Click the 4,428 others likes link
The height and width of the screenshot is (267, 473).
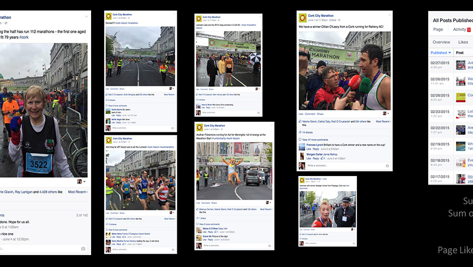(48, 191)
